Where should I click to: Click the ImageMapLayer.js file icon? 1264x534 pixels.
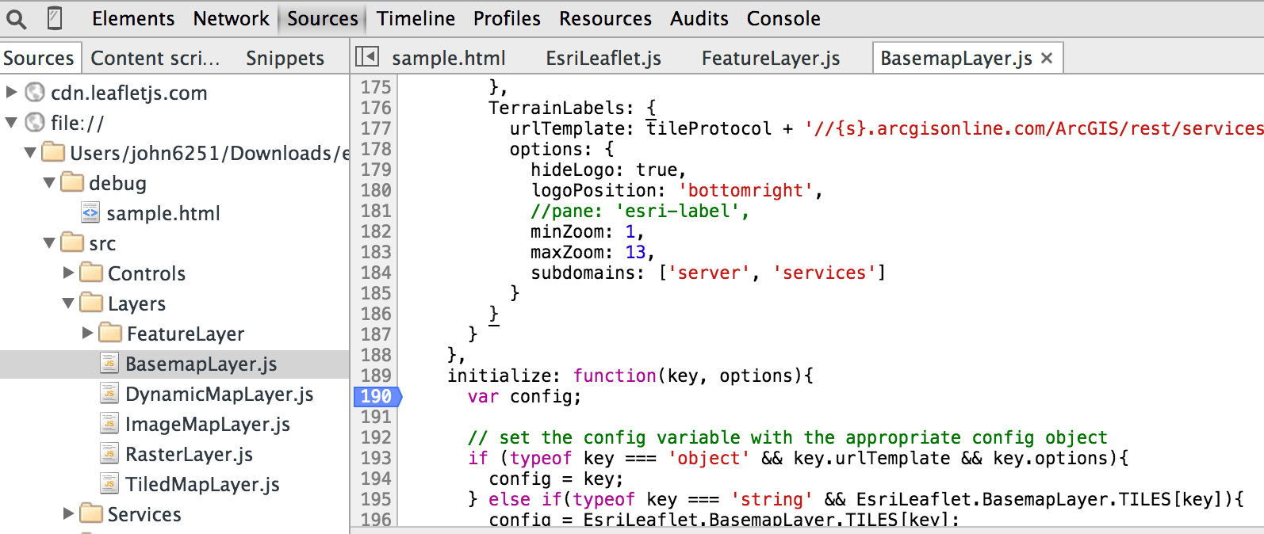[109, 423]
